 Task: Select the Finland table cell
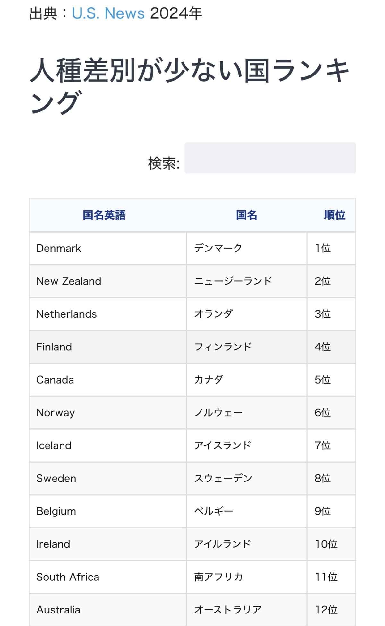coord(54,347)
